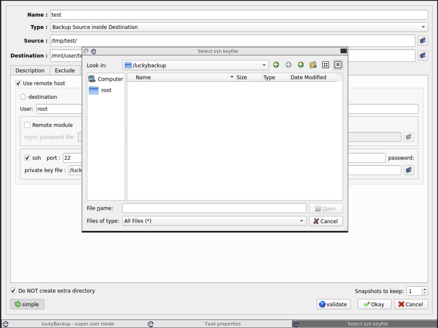Enable the Remote module checkbox
The width and height of the screenshot is (438, 328).
coord(27,125)
